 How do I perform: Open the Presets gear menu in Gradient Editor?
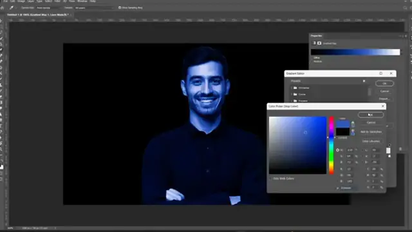pyautogui.click(x=364, y=81)
